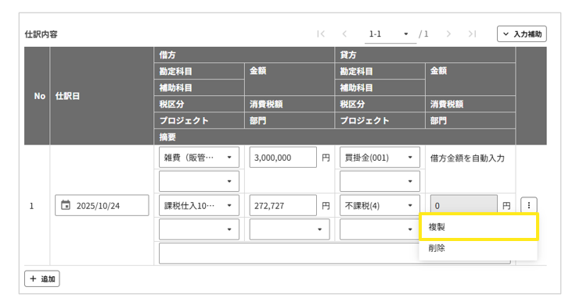The image size is (583, 305).
Task: Go to the next page of entries
Action: [448, 34]
